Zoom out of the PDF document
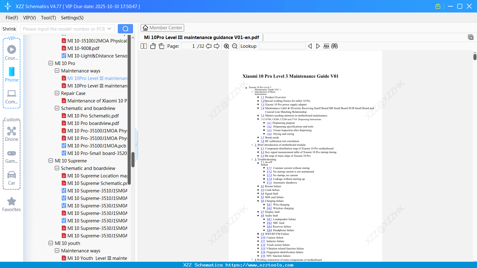The width and height of the screenshot is (477, 268). pyautogui.click(x=235, y=46)
